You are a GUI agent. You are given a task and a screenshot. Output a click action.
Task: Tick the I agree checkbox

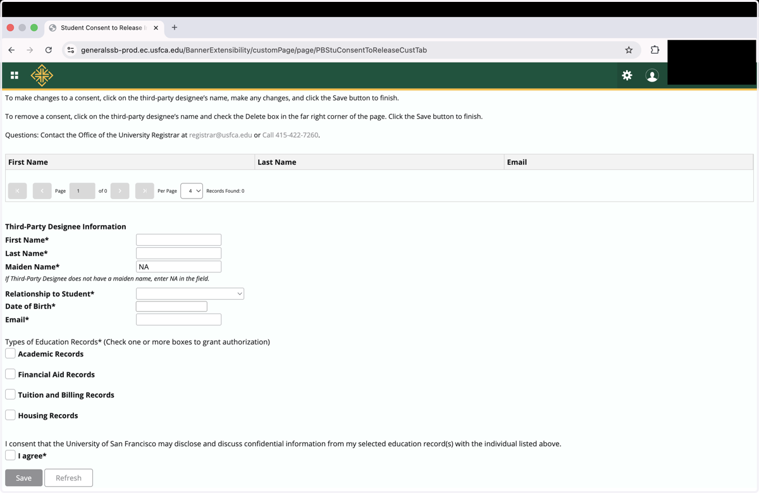click(x=10, y=455)
